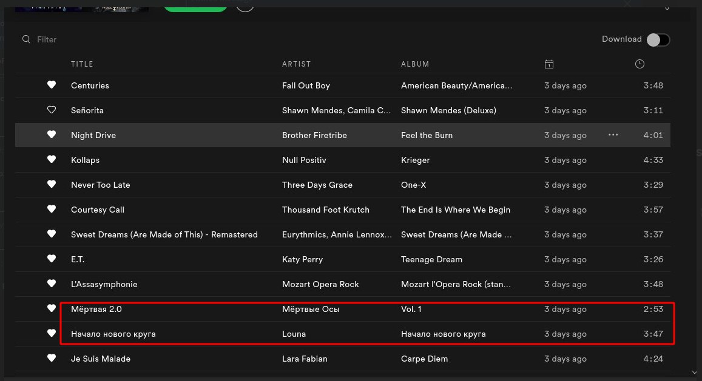Select the Night Drive track title
This screenshot has height=381, width=702.
pos(93,135)
